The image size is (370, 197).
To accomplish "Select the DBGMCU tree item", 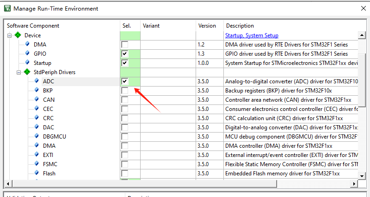I will 55,137.
